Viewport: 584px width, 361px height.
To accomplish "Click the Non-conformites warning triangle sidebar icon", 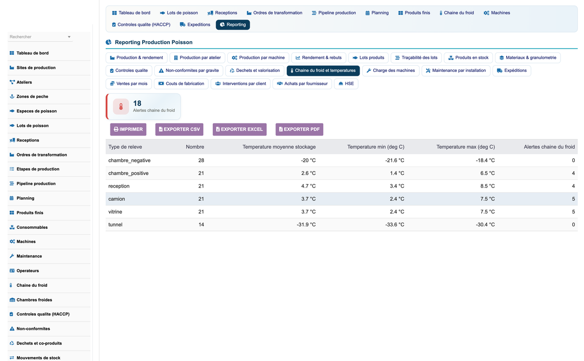I will pos(12,328).
